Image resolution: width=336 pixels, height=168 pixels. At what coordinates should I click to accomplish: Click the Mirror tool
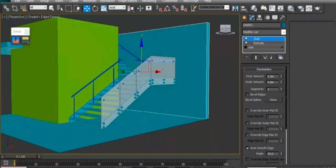[x=235, y=8]
